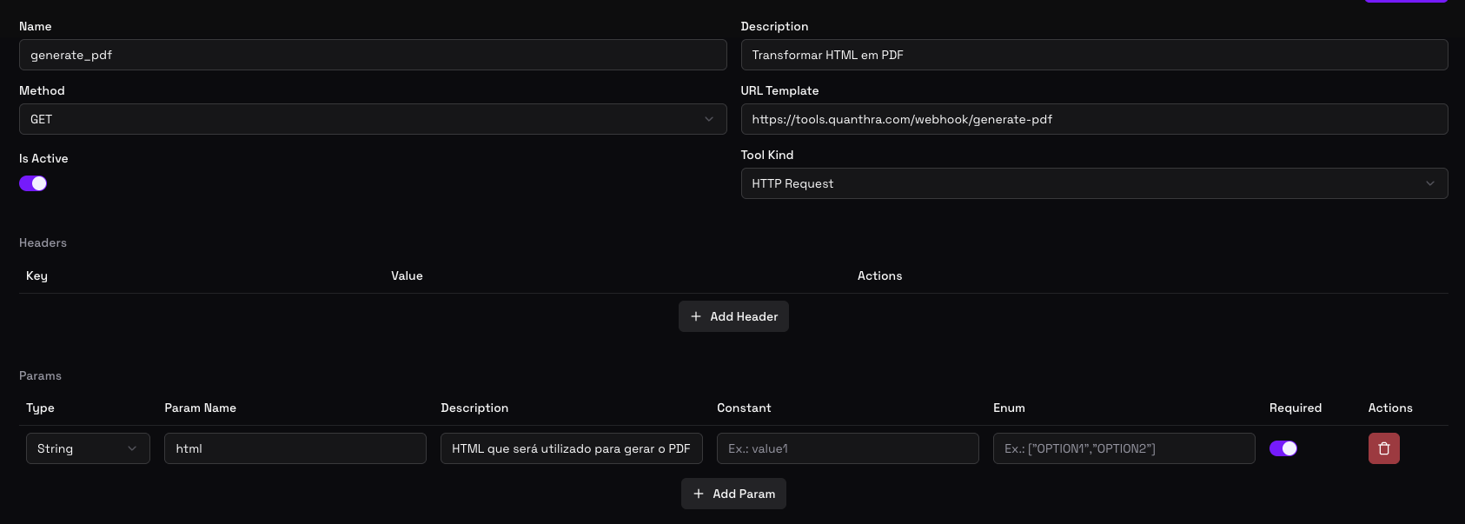Click the chevron arrow in String type select

point(132,448)
